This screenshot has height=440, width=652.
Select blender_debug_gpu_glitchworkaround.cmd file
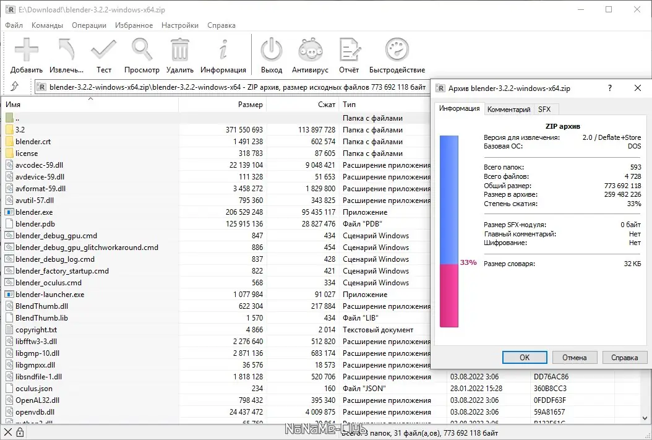[87, 248]
